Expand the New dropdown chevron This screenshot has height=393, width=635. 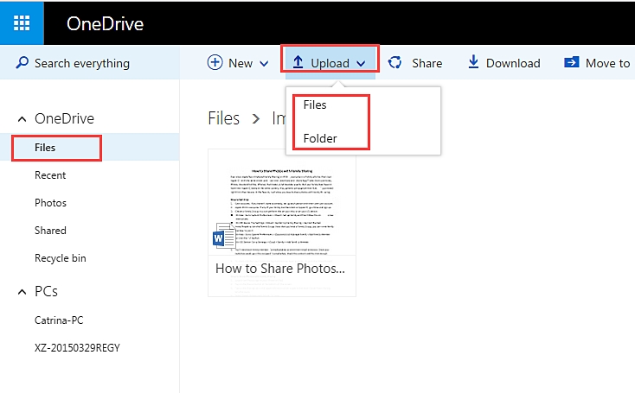[x=264, y=63]
